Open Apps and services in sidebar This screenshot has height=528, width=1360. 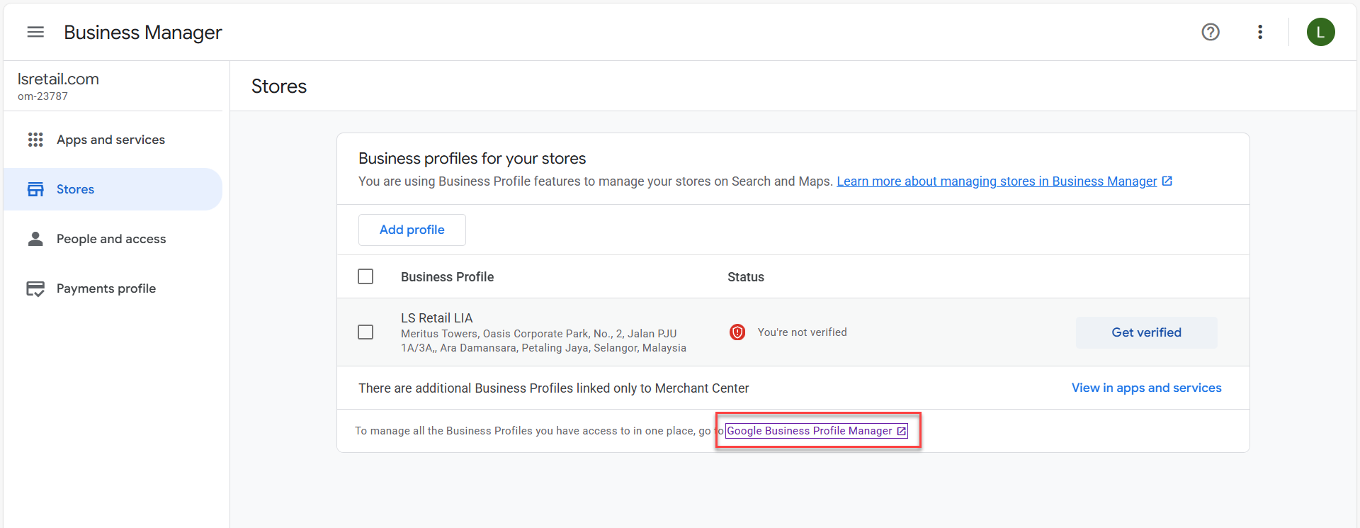pos(110,140)
